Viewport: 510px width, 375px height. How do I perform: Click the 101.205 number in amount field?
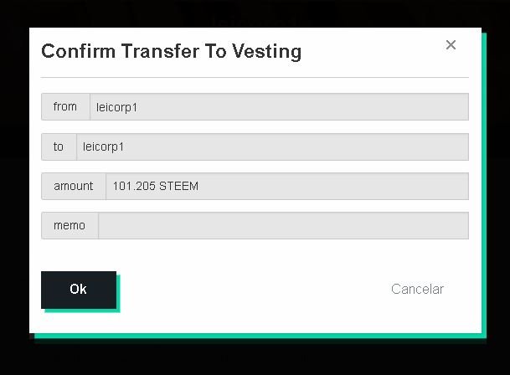pyautogui.click(x=134, y=186)
